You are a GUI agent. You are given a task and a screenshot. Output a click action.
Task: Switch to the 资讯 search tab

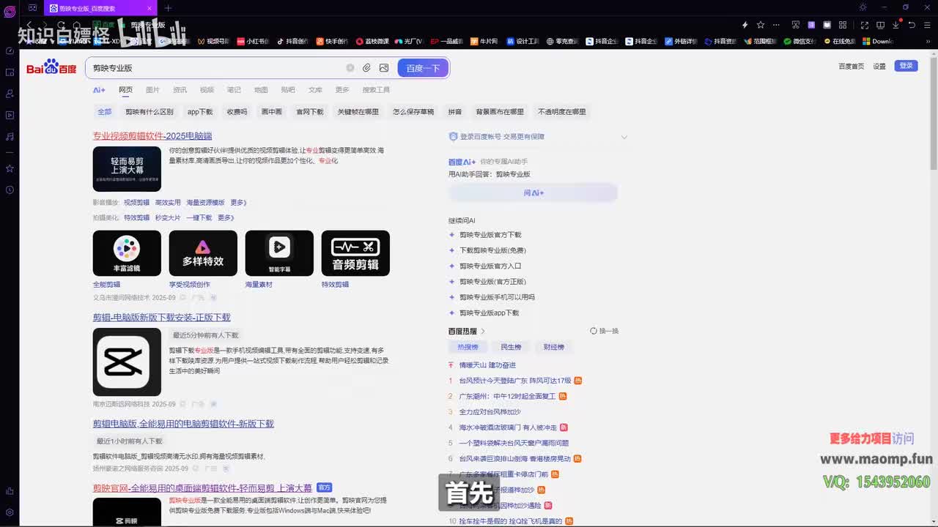tap(180, 90)
